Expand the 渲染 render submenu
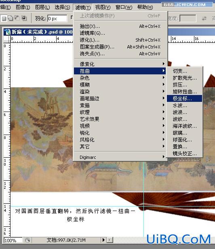215x249 pixels. click(120, 92)
